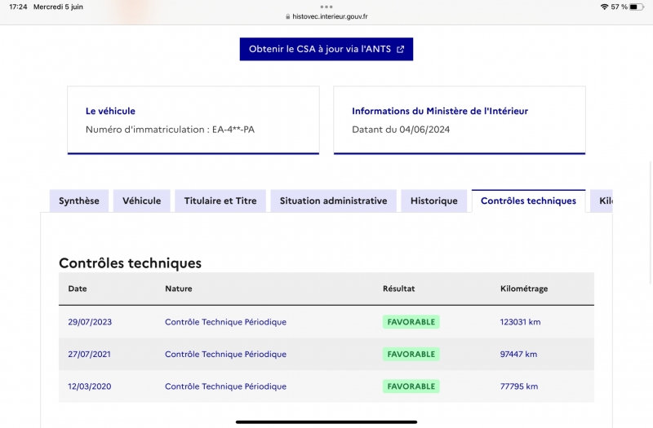The width and height of the screenshot is (653, 428).
Task: Click the Numéro d'immatriculation EA-4**-PA text
Action: click(x=170, y=130)
